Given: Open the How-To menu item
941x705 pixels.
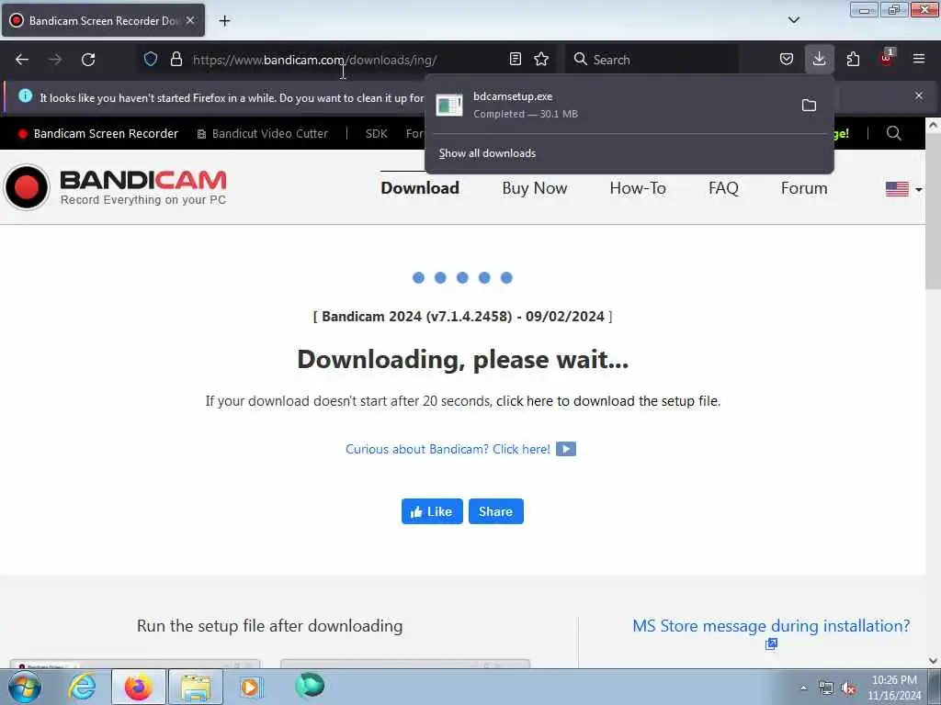Looking at the screenshot, I should click(638, 188).
